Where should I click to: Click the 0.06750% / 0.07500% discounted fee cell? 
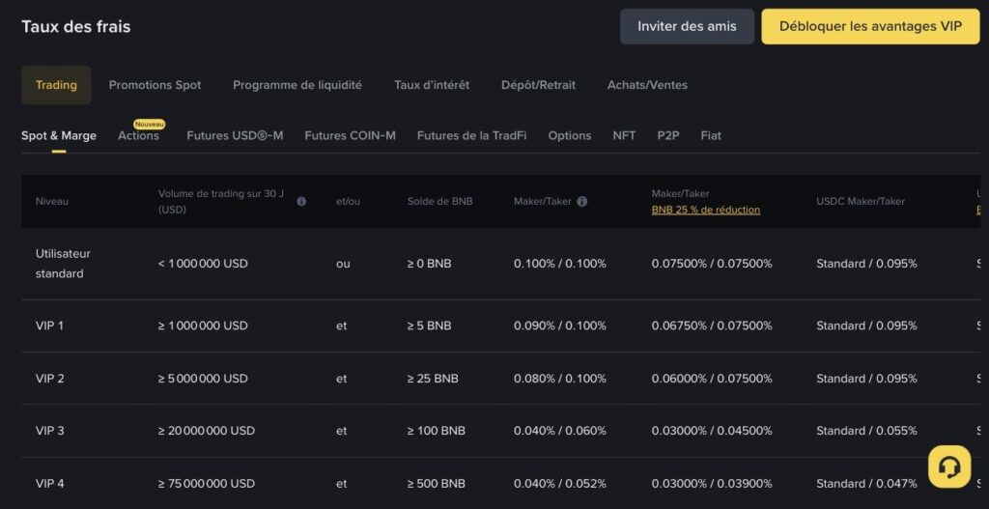[x=712, y=326]
